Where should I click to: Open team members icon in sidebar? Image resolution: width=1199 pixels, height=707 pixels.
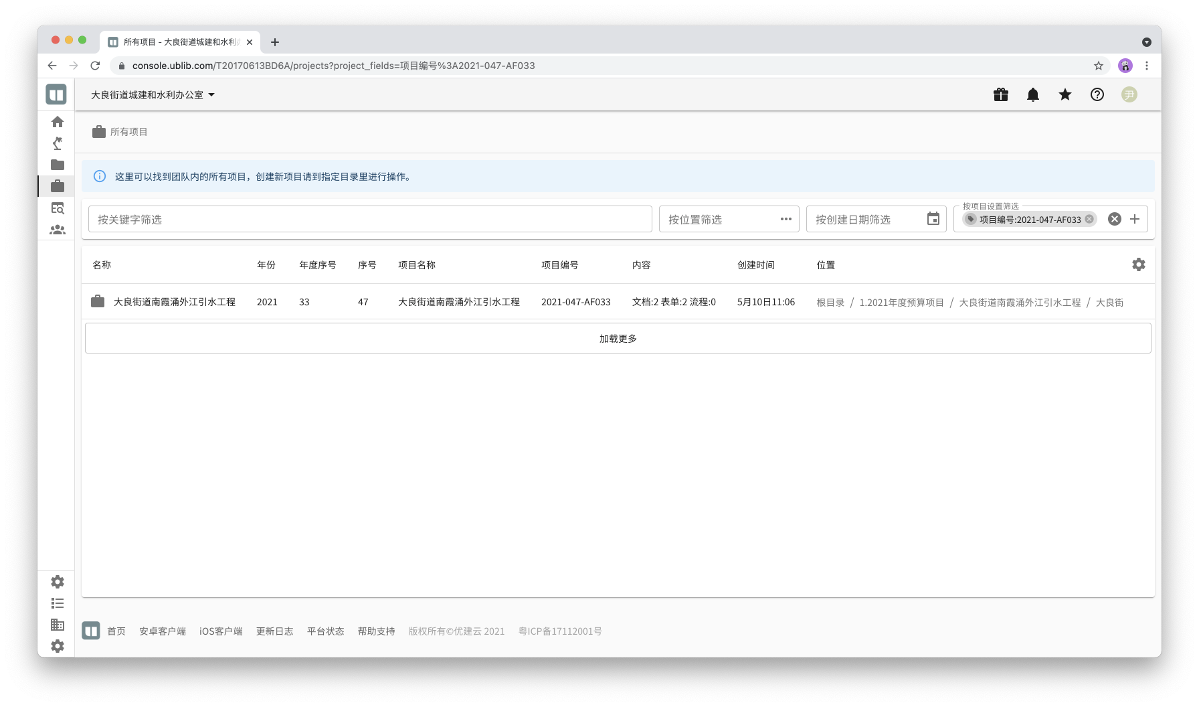58,230
